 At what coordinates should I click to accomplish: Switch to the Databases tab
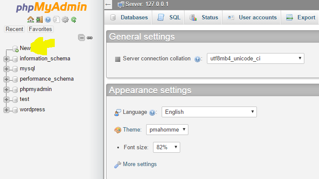click(x=128, y=18)
